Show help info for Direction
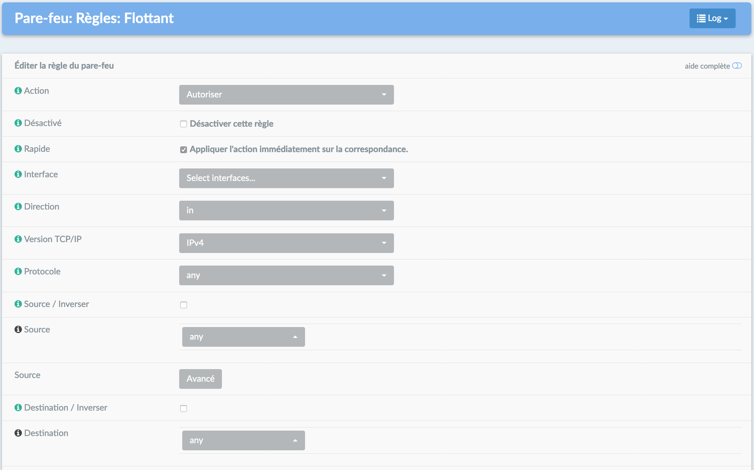Viewport: 754px width, 470px height. pos(18,206)
